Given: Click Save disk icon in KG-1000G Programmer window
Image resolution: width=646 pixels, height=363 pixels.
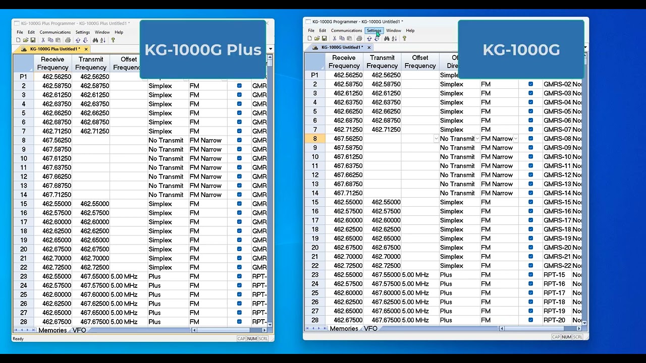Looking at the screenshot, I should 324,38.
